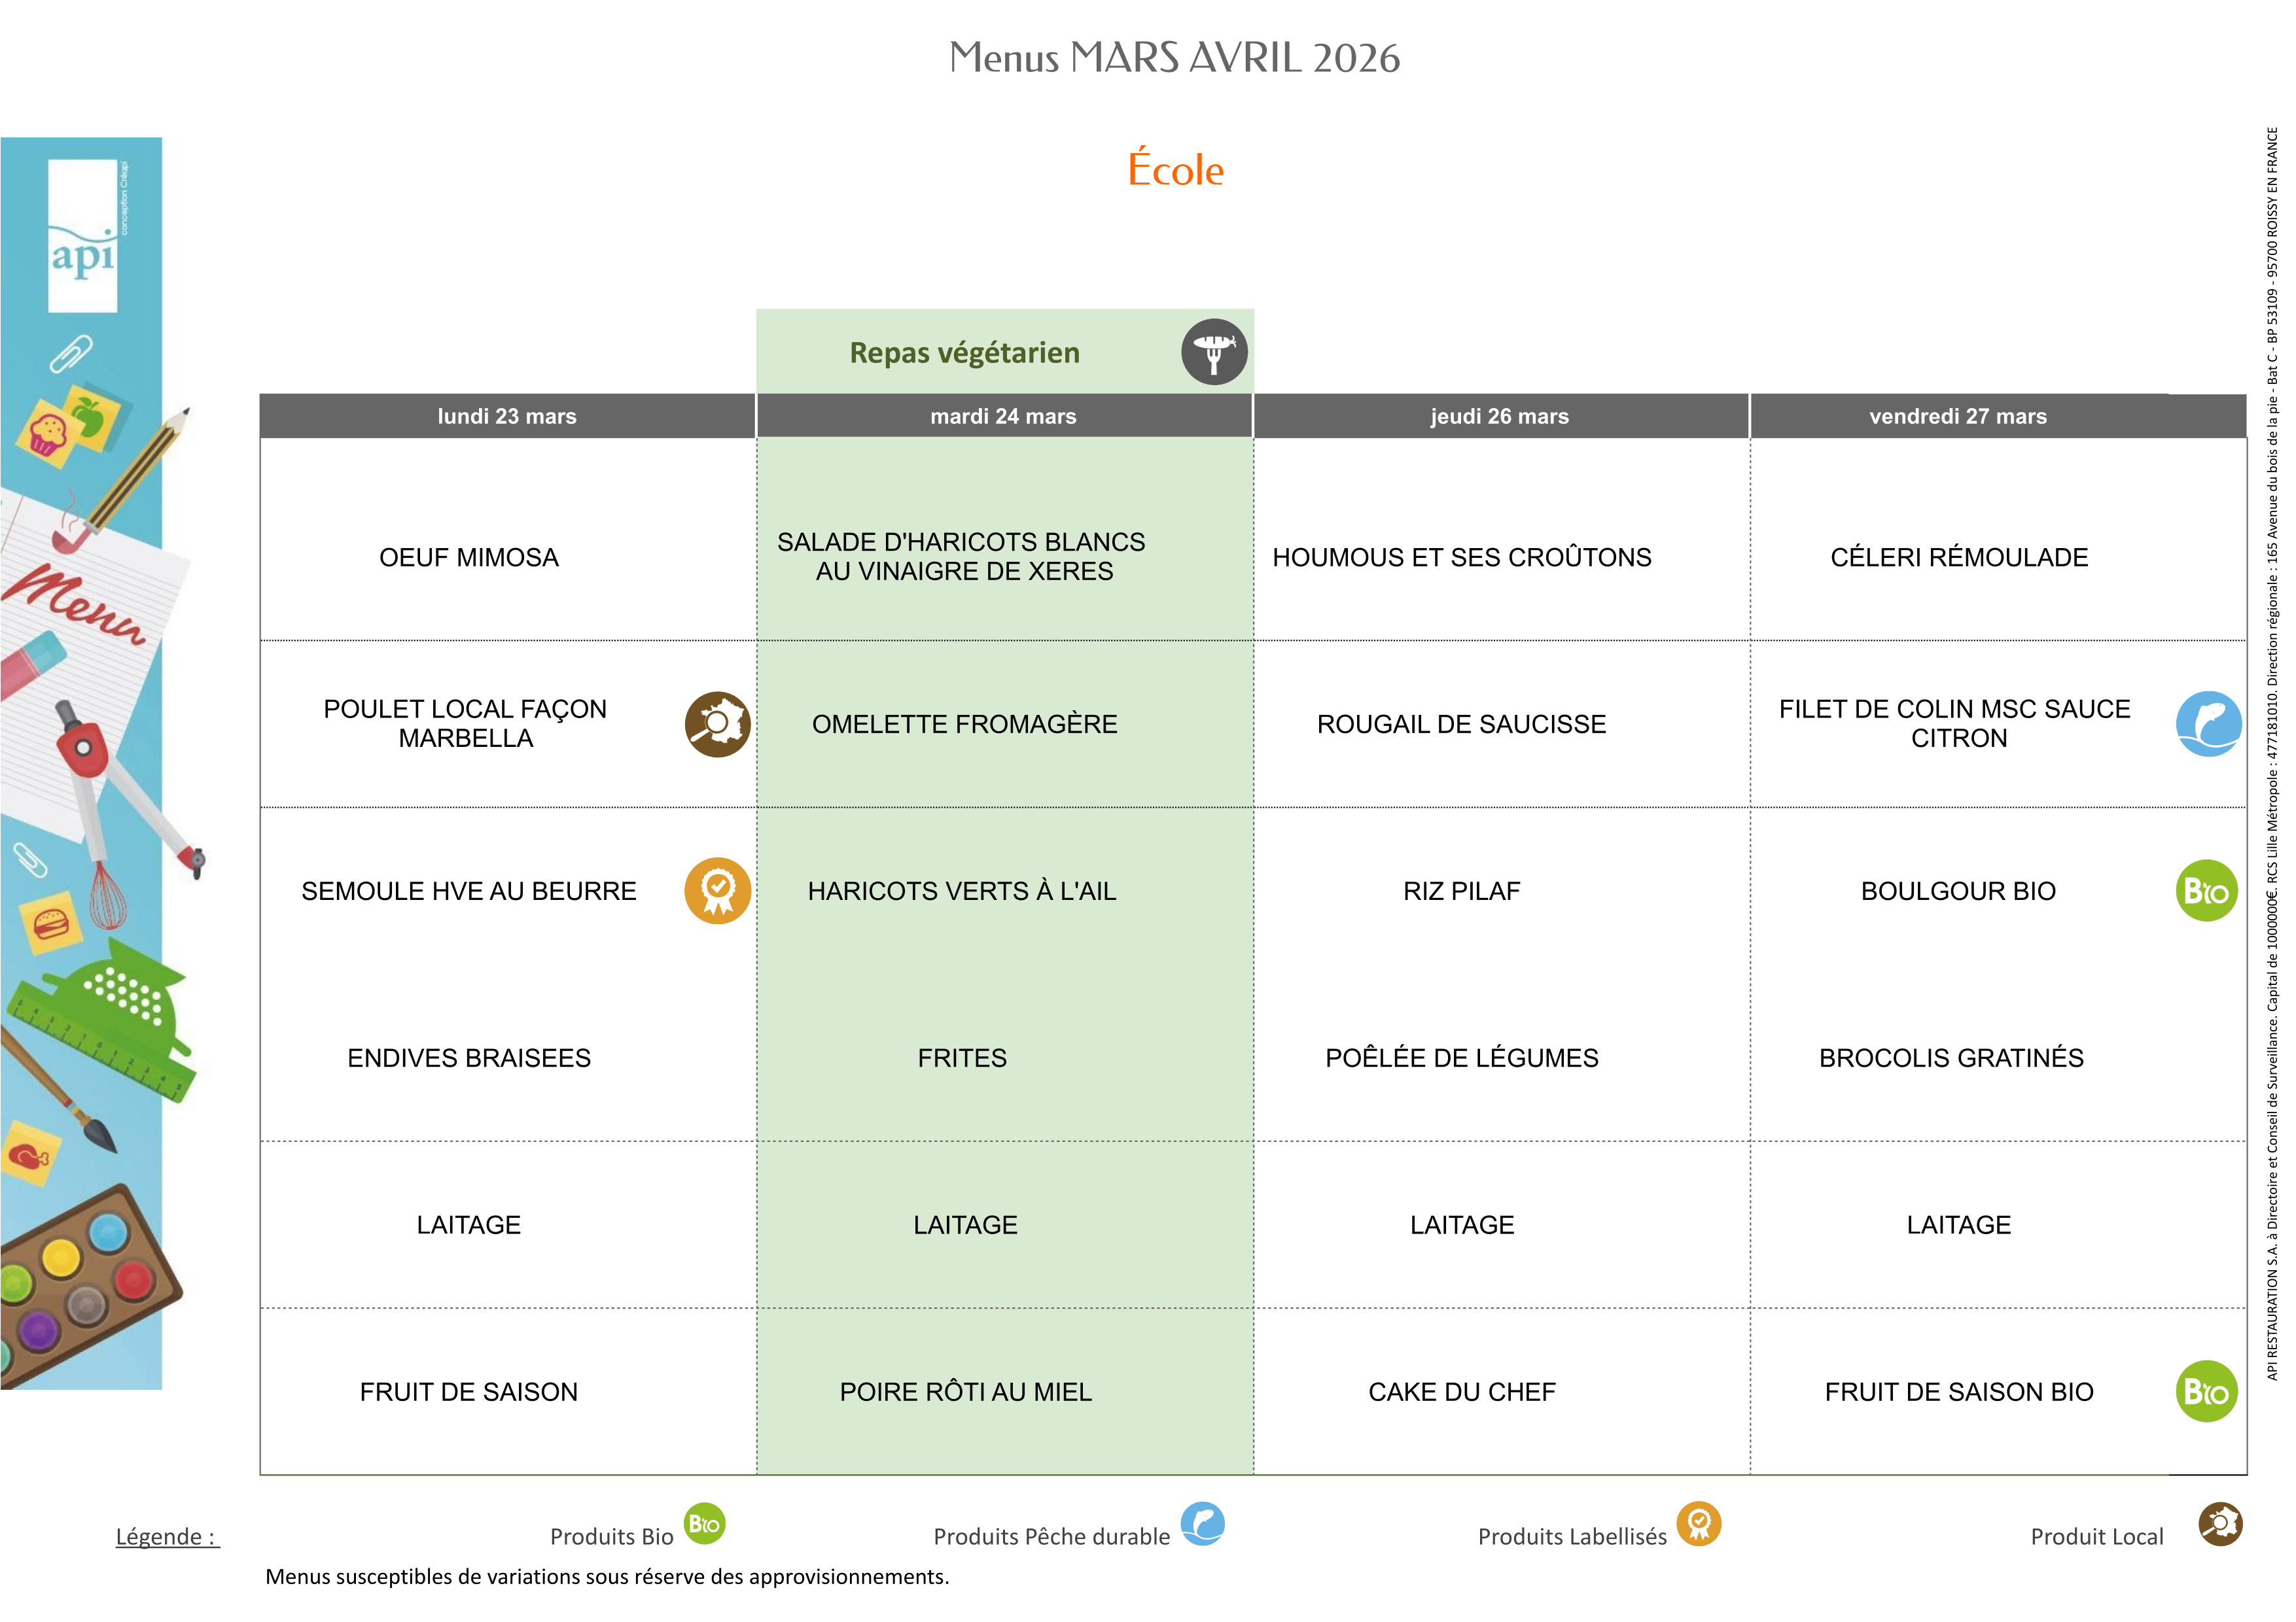Click the underlined Légende label
Image resolution: width=2296 pixels, height=1622 pixels.
coord(167,1537)
